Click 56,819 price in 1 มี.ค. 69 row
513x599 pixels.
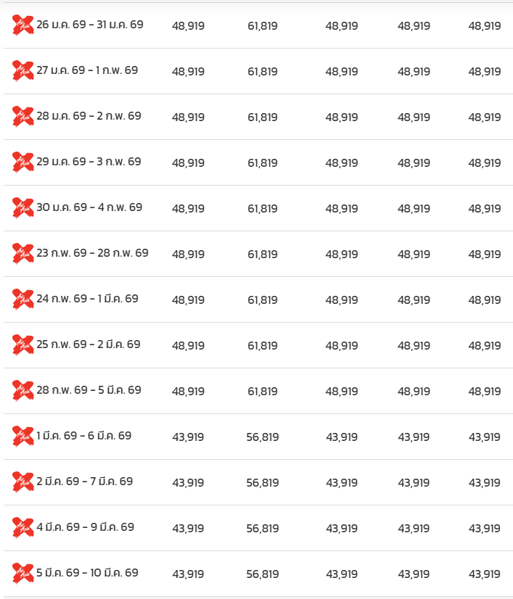(x=263, y=437)
